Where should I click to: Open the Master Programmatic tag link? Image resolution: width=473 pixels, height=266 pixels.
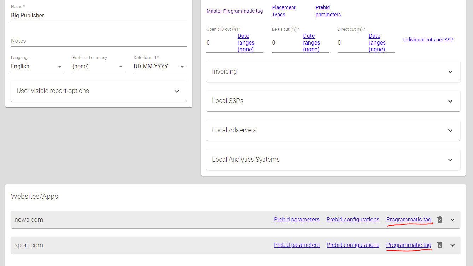[234, 11]
